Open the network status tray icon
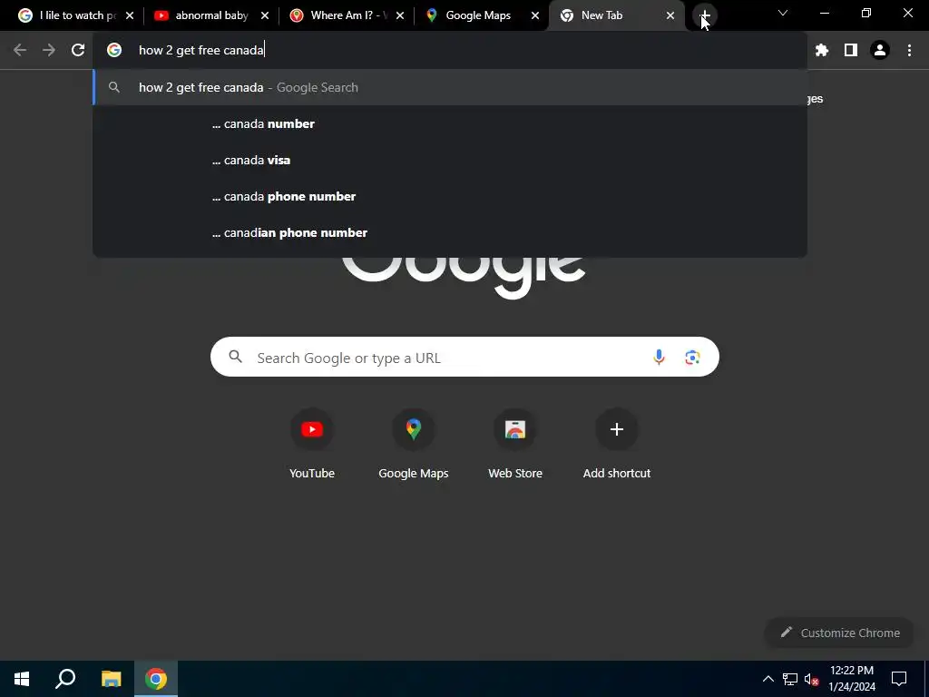929x697 pixels. point(790,679)
